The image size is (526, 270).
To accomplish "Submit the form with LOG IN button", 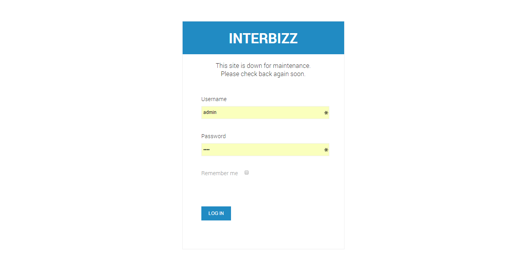I will tap(216, 213).
